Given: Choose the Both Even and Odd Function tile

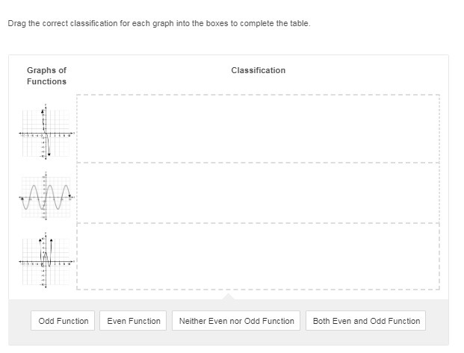Looking at the screenshot, I should [x=366, y=321].
